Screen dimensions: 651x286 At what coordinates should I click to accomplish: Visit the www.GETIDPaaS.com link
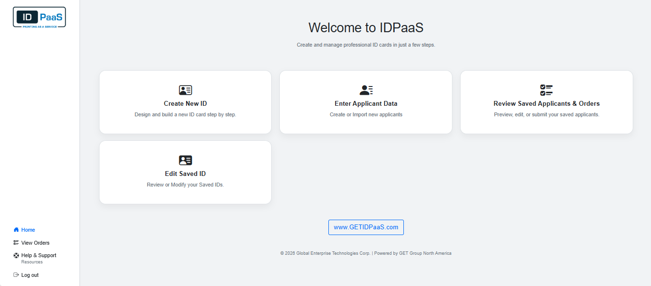(366, 227)
